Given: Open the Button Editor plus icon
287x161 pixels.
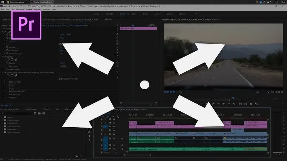Looking at the screenshot, I should click(282, 104).
